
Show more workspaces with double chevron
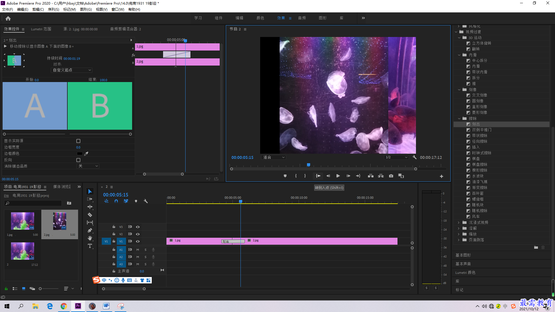363,18
